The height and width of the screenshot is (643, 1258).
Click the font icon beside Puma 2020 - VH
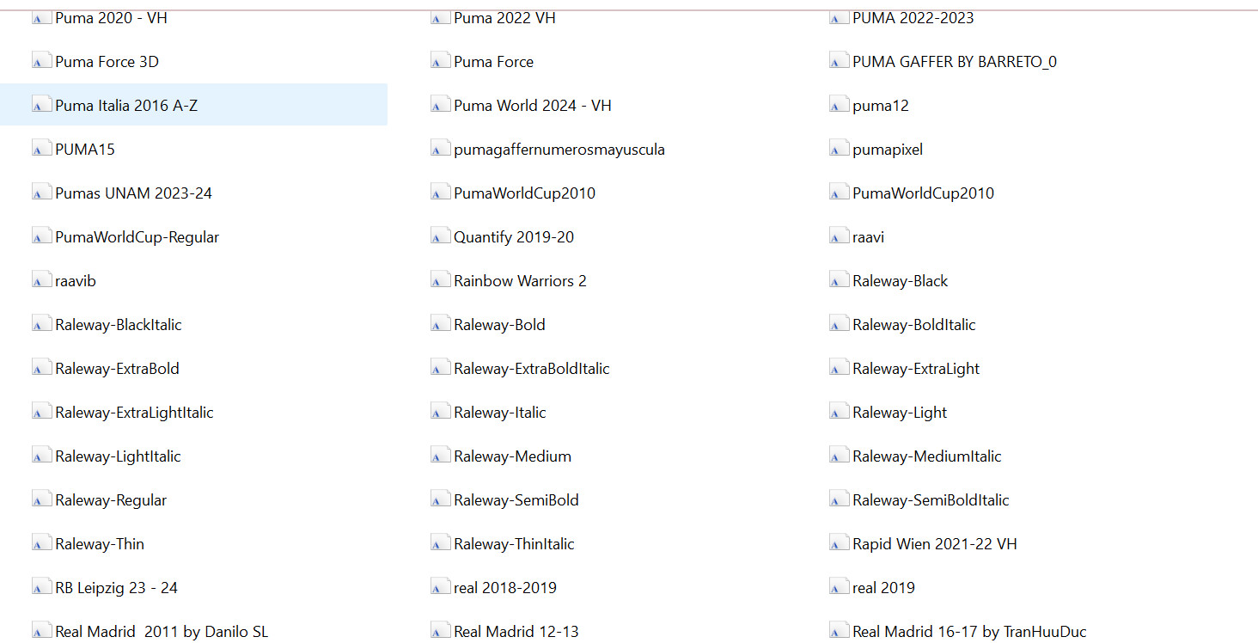click(x=41, y=17)
